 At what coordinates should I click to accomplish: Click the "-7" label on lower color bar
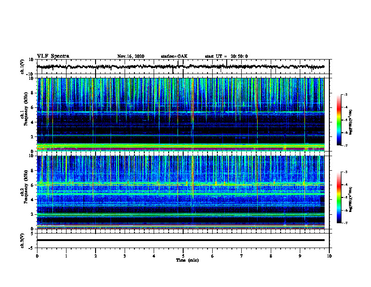pyautogui.click(x=345, y=223)
